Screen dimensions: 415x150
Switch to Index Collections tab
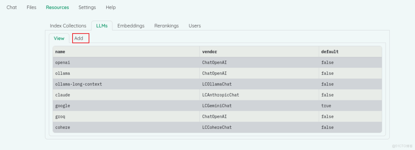coord(68,26)
